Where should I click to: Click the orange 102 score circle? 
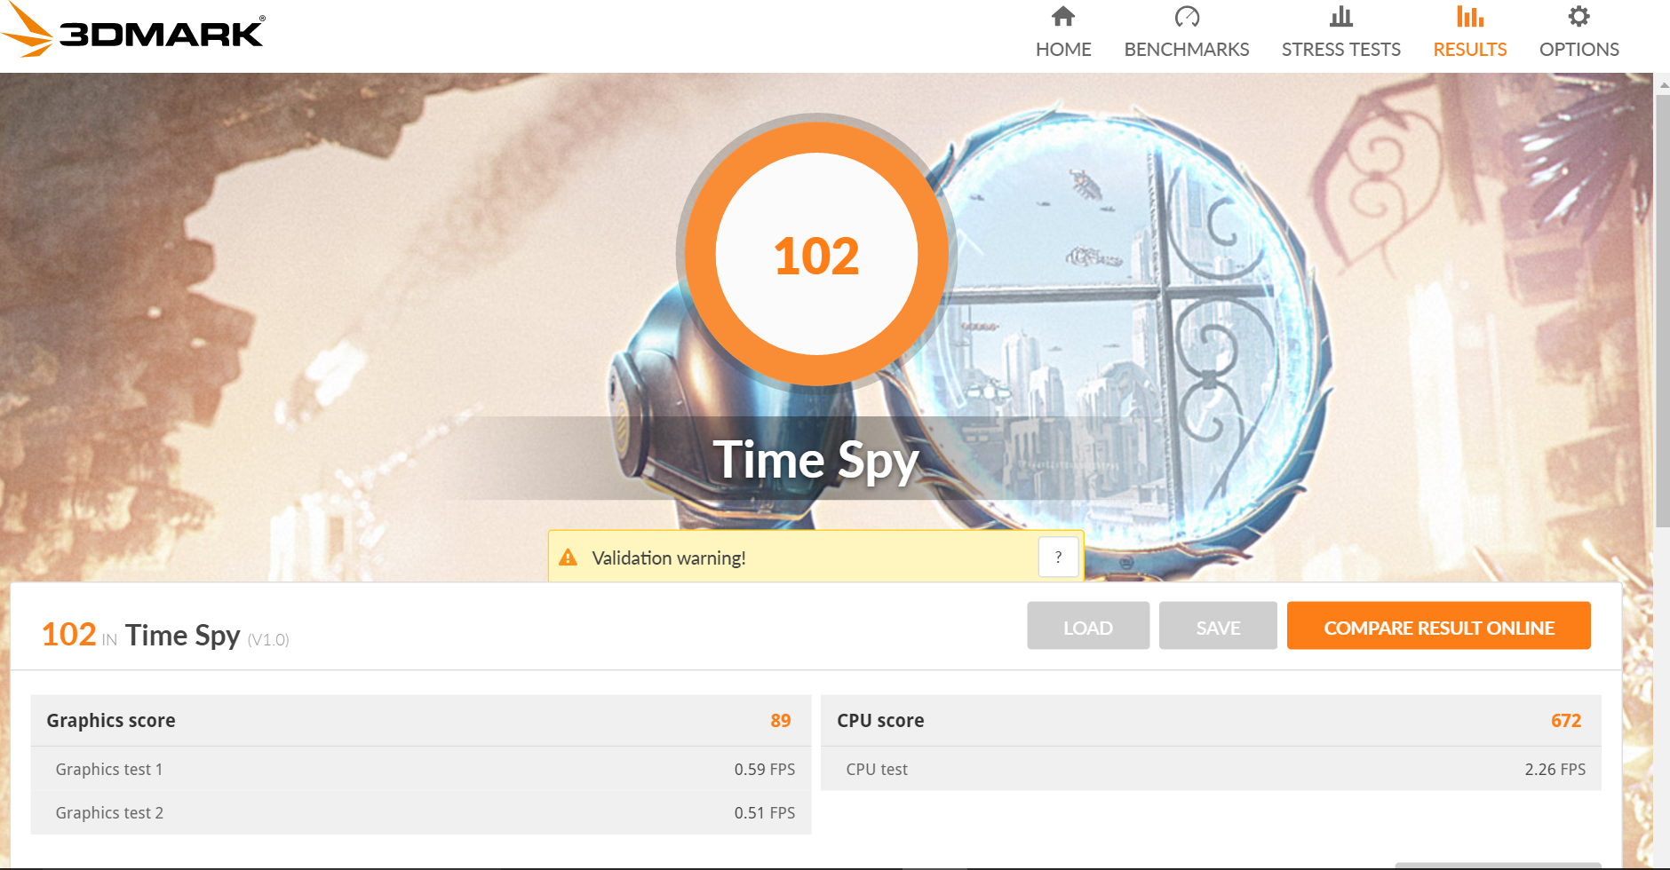point(816,254)
